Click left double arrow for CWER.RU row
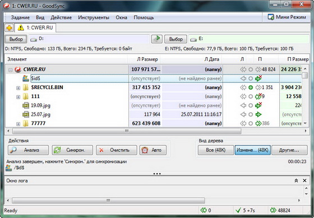The height and width of the screenshot is (218, 314). (243, 69)
